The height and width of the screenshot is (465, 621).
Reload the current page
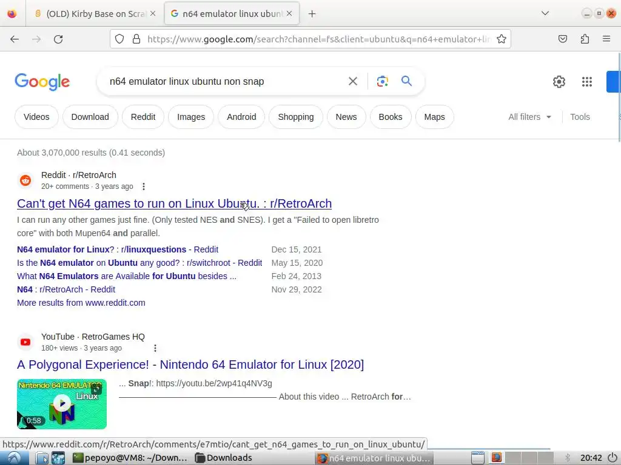pyautogui.click(x=58, y=39)
